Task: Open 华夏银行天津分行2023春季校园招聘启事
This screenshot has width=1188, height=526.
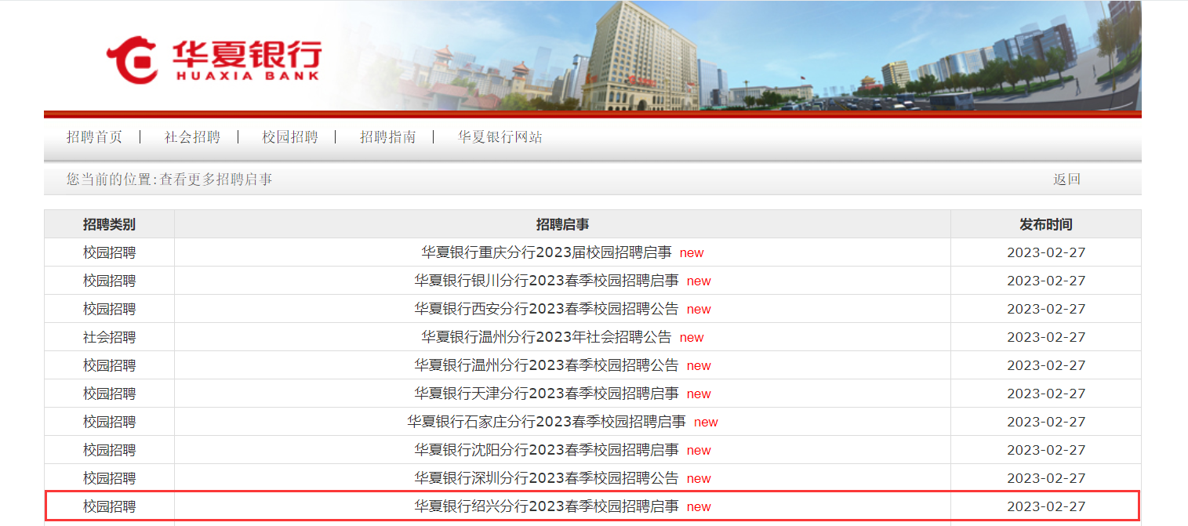Action: 547,394
